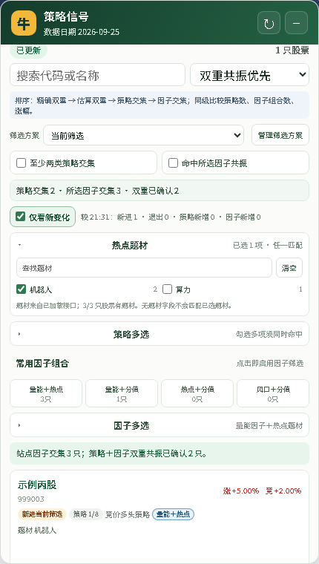Select the 量能+热点 3只 factor combo
Image resolution: width=319 pixels, height=564 pixels.
[x=46, y=393]
